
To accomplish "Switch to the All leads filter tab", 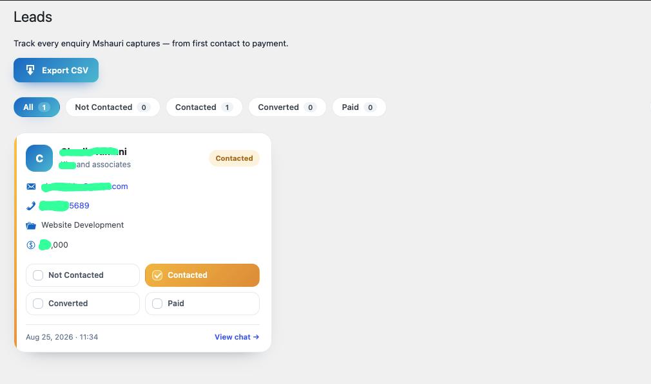I will point(37,107).
